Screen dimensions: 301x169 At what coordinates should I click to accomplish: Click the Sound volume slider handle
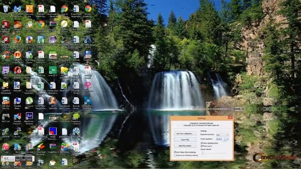[x=203, y=153]
